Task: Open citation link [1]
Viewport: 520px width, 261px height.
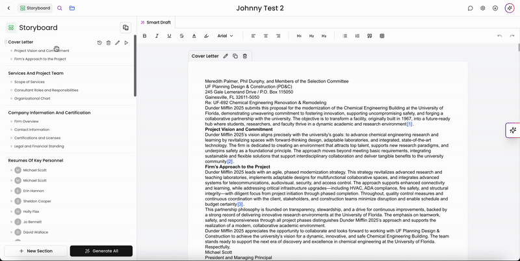Action: tap(409, 124)
